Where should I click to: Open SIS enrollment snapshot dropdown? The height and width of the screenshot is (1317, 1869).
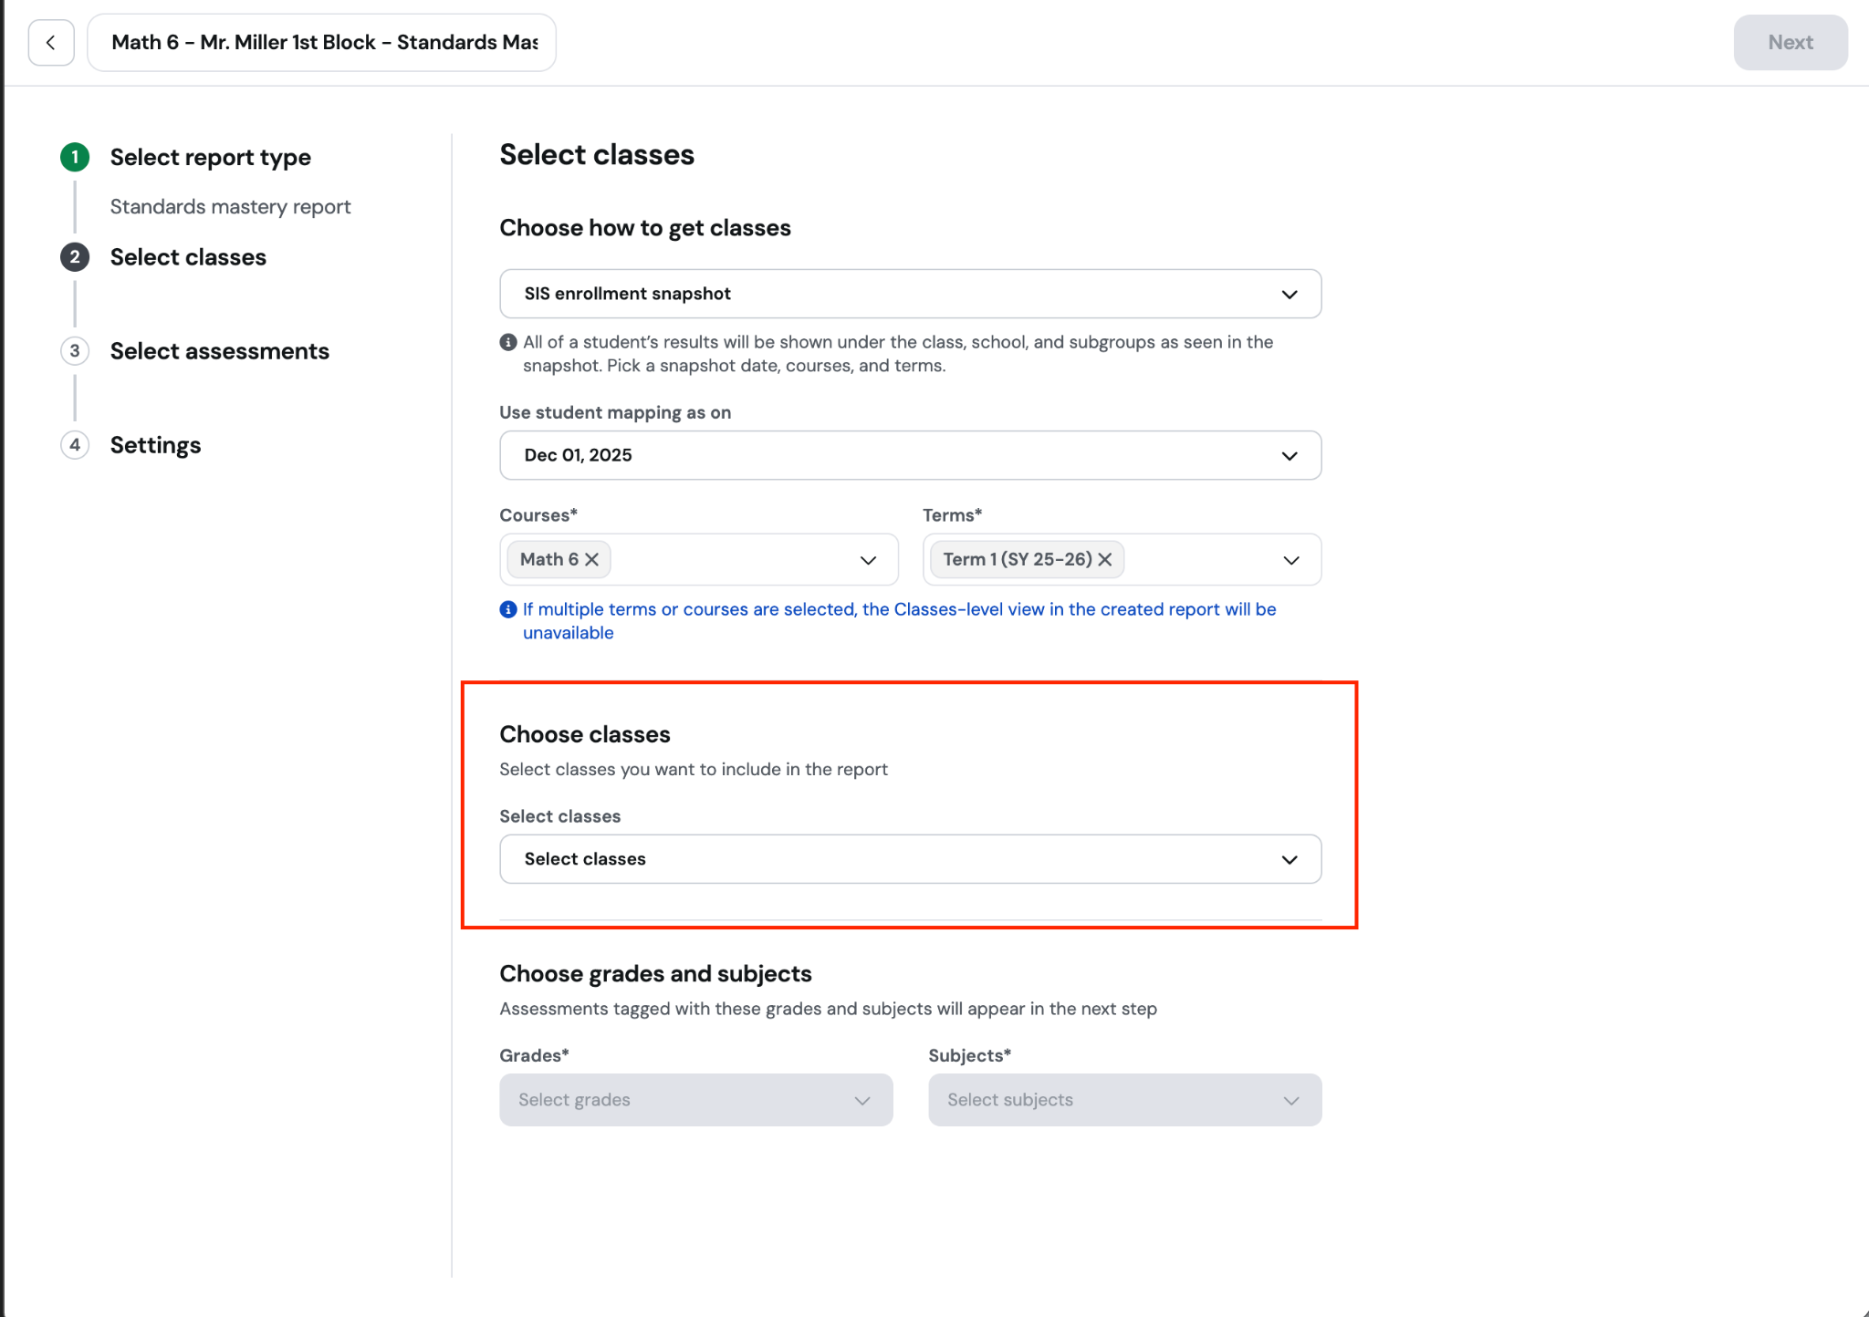[910, 294]
